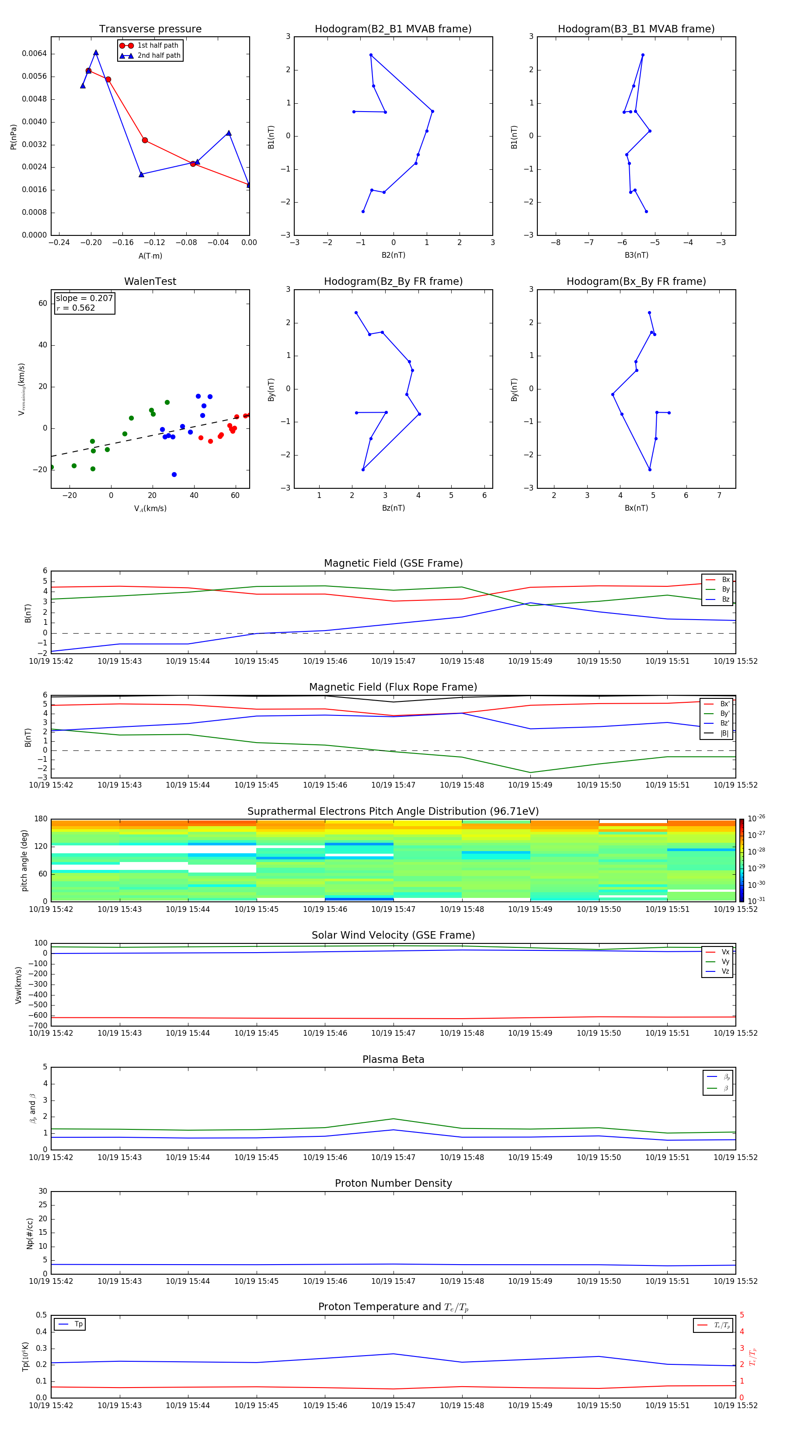Screen dimensions: 787x1444
Task: Click the 'Bz(nT)' x-axis label
Action: click(393, 508)
